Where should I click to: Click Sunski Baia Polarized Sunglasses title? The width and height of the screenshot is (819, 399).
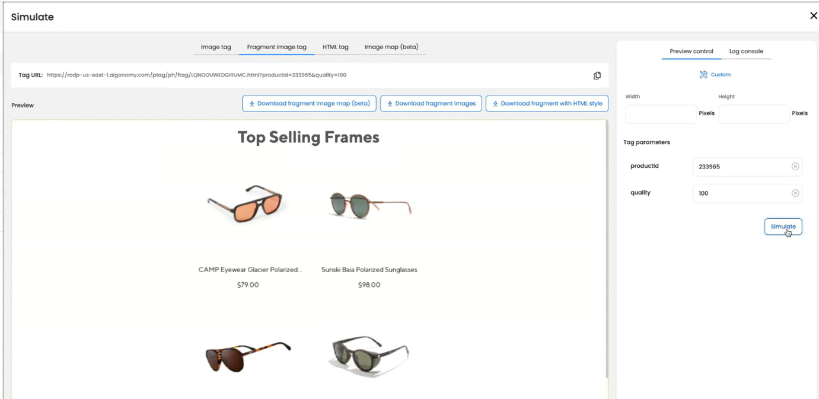click(369, 270)
